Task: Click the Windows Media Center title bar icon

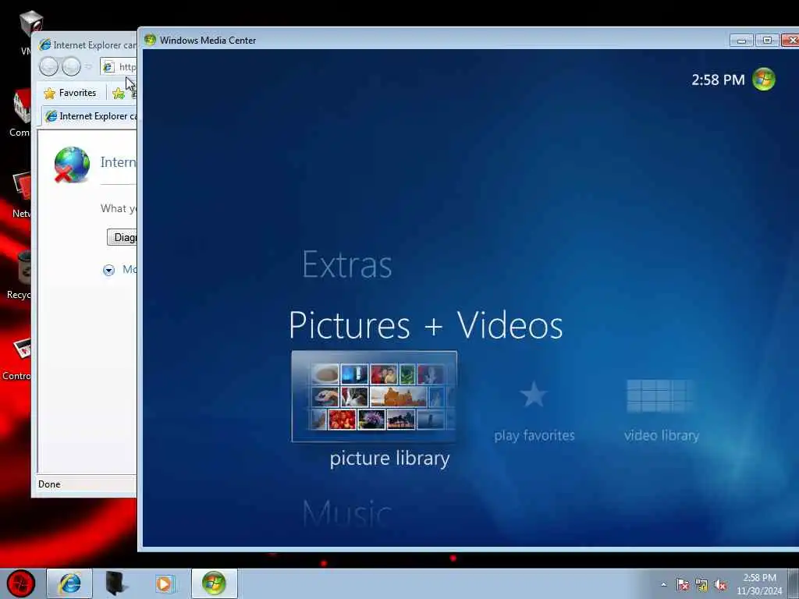Action: (x=150, y=40)
